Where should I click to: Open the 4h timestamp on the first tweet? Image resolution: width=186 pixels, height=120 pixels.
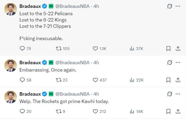tap(96, 6)
